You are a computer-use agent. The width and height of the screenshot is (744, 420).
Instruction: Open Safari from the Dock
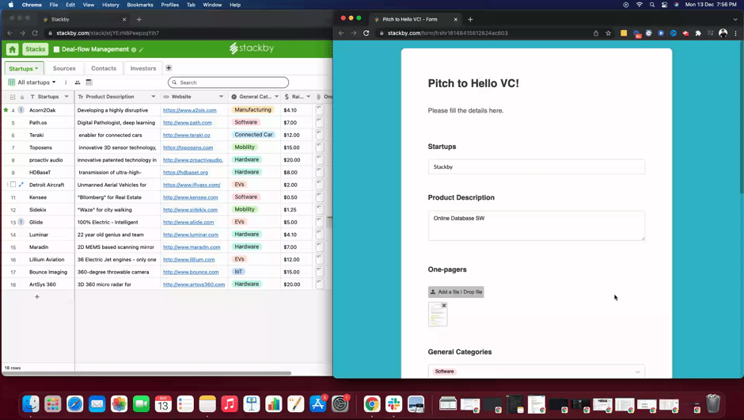coord(75,404)
